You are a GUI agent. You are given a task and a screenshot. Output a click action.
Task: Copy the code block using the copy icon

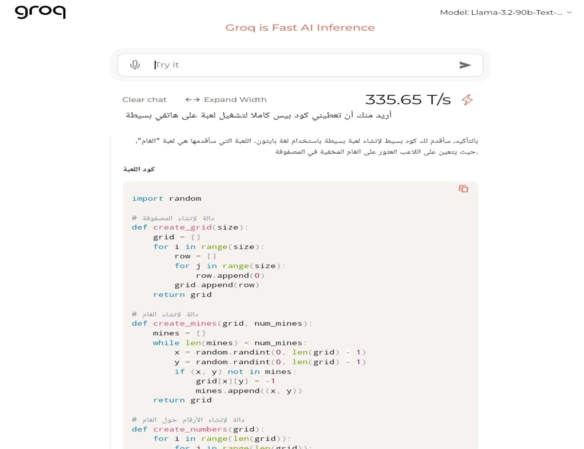click(x=463, y=189)
